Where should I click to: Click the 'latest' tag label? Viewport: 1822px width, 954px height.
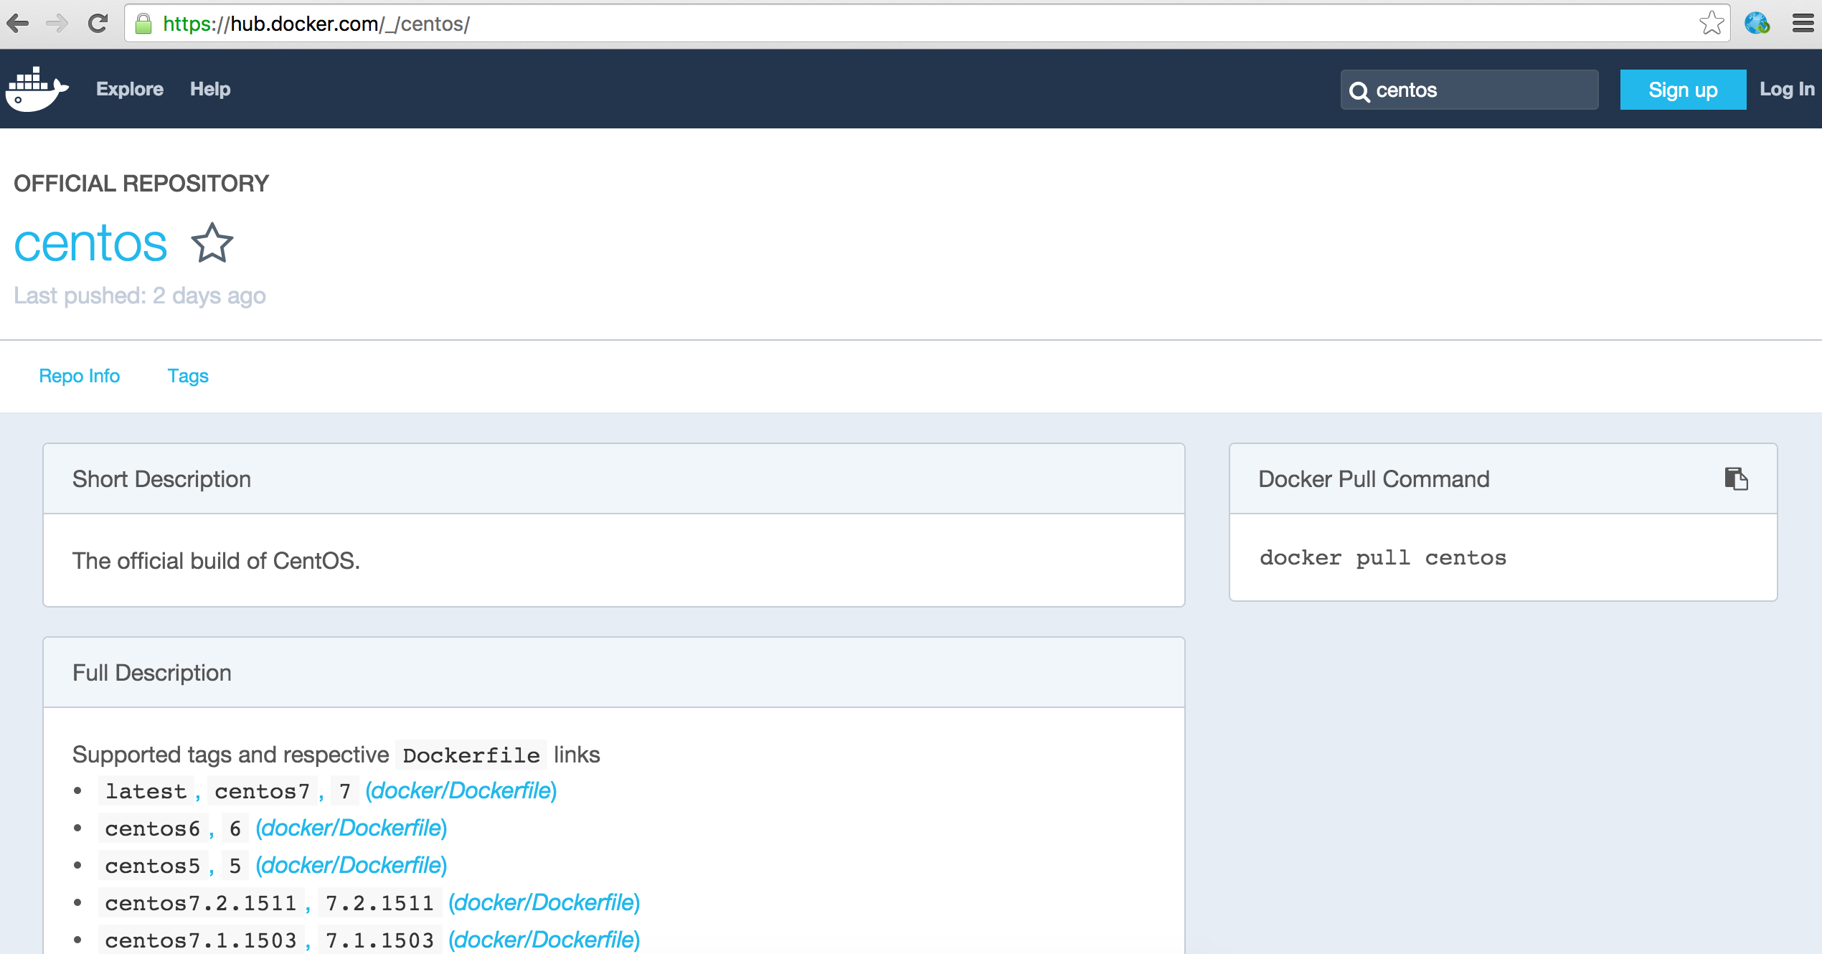[x=146, y=791]
